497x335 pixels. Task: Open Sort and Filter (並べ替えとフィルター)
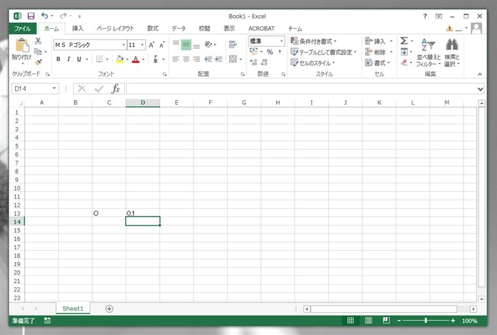coord(428,52)
